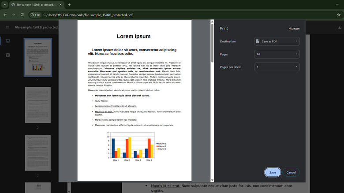Bookmark this page with the star icon
Viewport: 344px width, 193px height.
[x=338, y=15]
